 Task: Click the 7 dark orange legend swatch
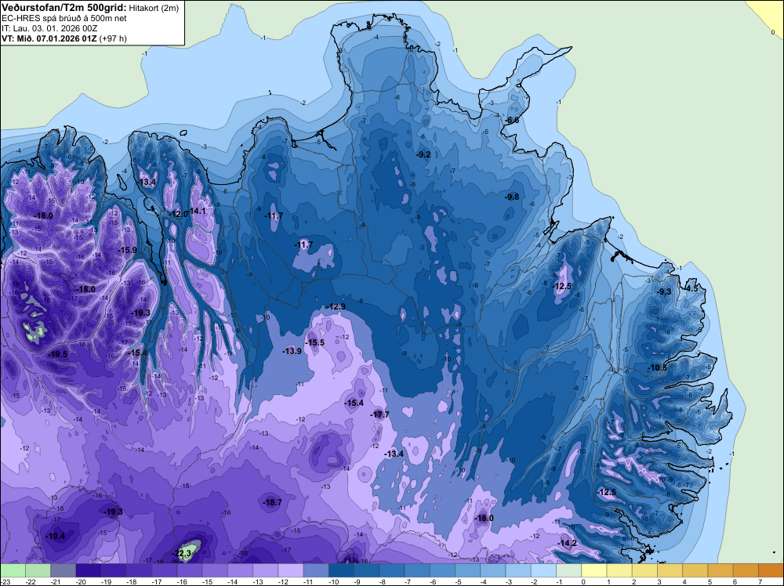[771, 570]
